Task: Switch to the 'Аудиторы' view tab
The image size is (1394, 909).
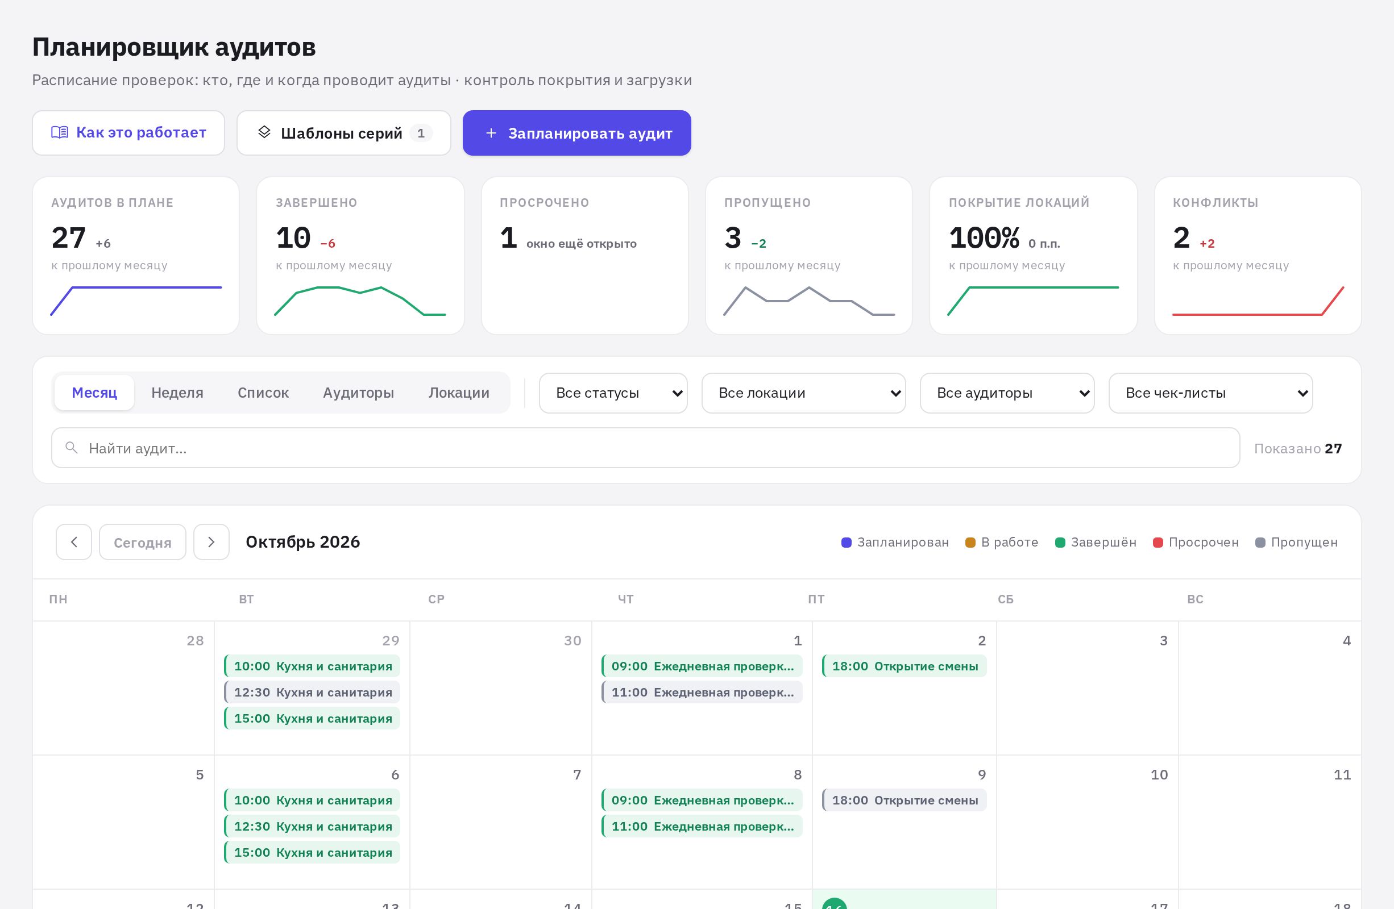Action: (x=359, y=393)
